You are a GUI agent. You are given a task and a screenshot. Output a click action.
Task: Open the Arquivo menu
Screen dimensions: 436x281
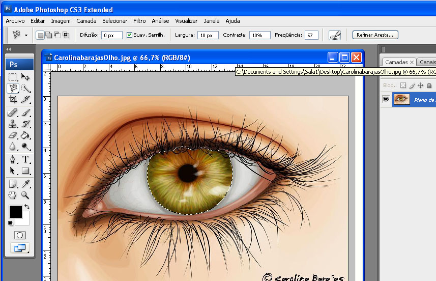[x=15, y=21]
